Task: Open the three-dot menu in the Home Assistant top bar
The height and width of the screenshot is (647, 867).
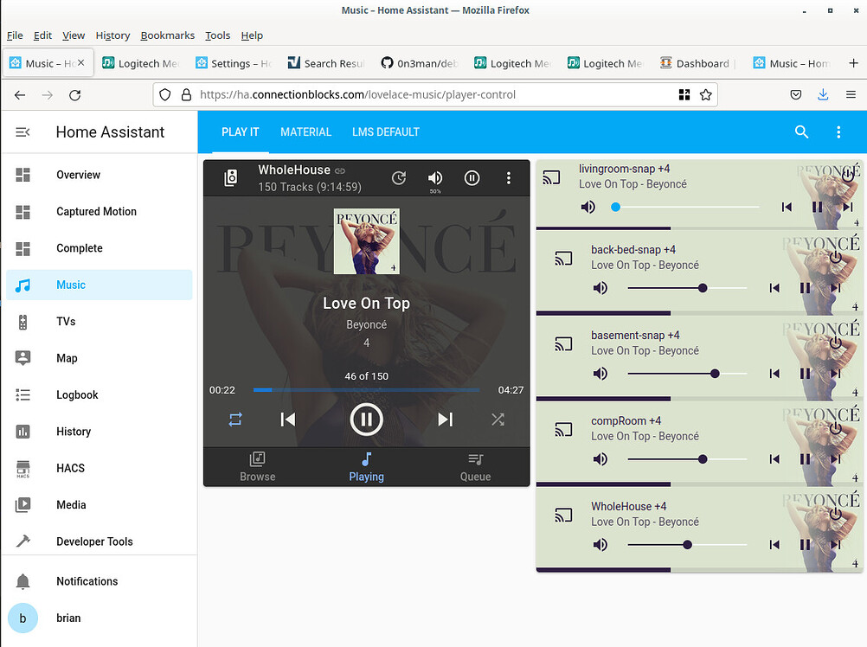Action: click(838, 131)
